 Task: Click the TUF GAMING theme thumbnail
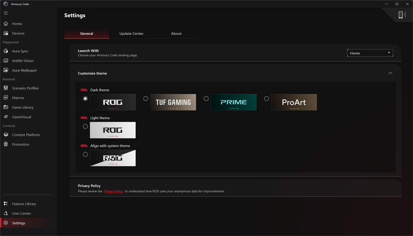(173, 102)
